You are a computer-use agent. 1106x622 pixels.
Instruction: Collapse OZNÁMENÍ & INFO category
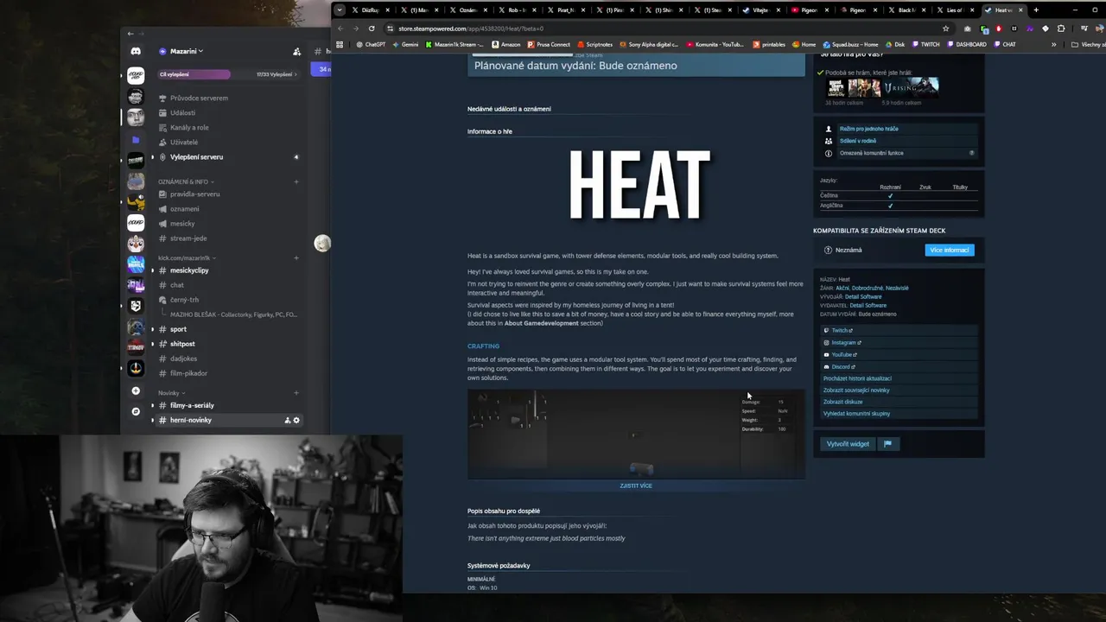point(187,181)
